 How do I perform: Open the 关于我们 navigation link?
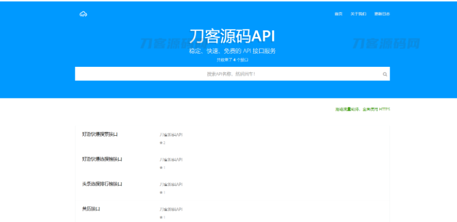358,14
